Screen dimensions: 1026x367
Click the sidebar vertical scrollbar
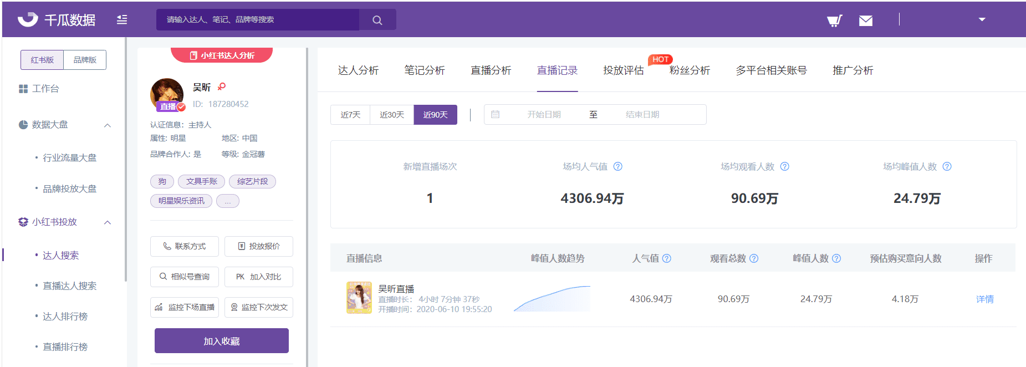(126, 159)
